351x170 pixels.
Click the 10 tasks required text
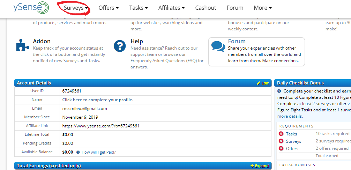click(x=333, y=134)
